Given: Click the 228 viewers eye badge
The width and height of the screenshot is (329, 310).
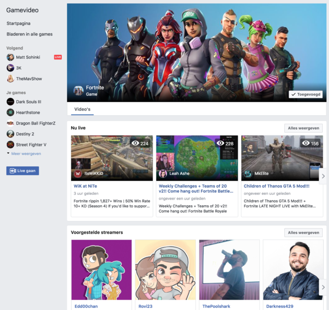Looking at the screenshot, I should click(225, 143).
